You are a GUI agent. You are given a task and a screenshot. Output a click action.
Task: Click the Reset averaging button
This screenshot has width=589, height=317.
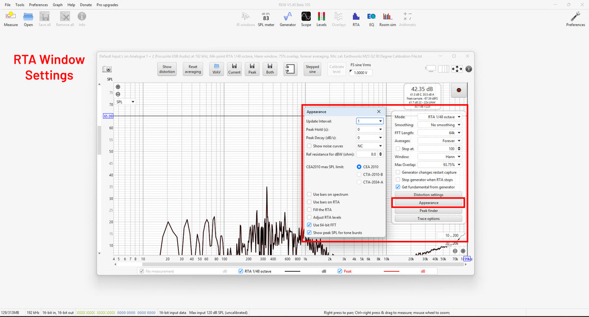[x=193, y=69]
